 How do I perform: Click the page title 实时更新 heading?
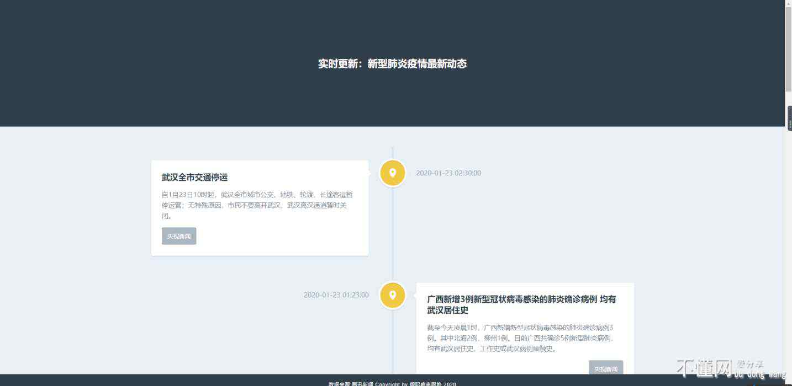tap(392, 64)
